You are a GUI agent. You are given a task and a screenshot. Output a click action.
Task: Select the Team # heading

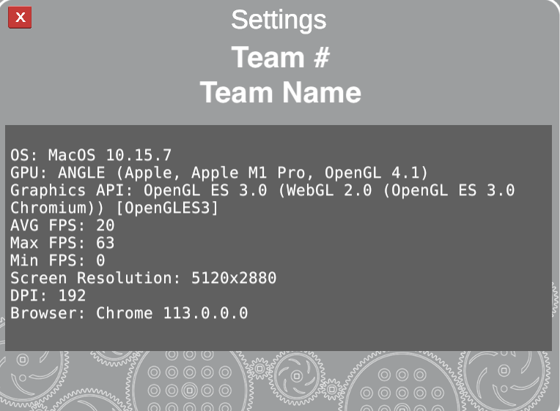point(280,58)
